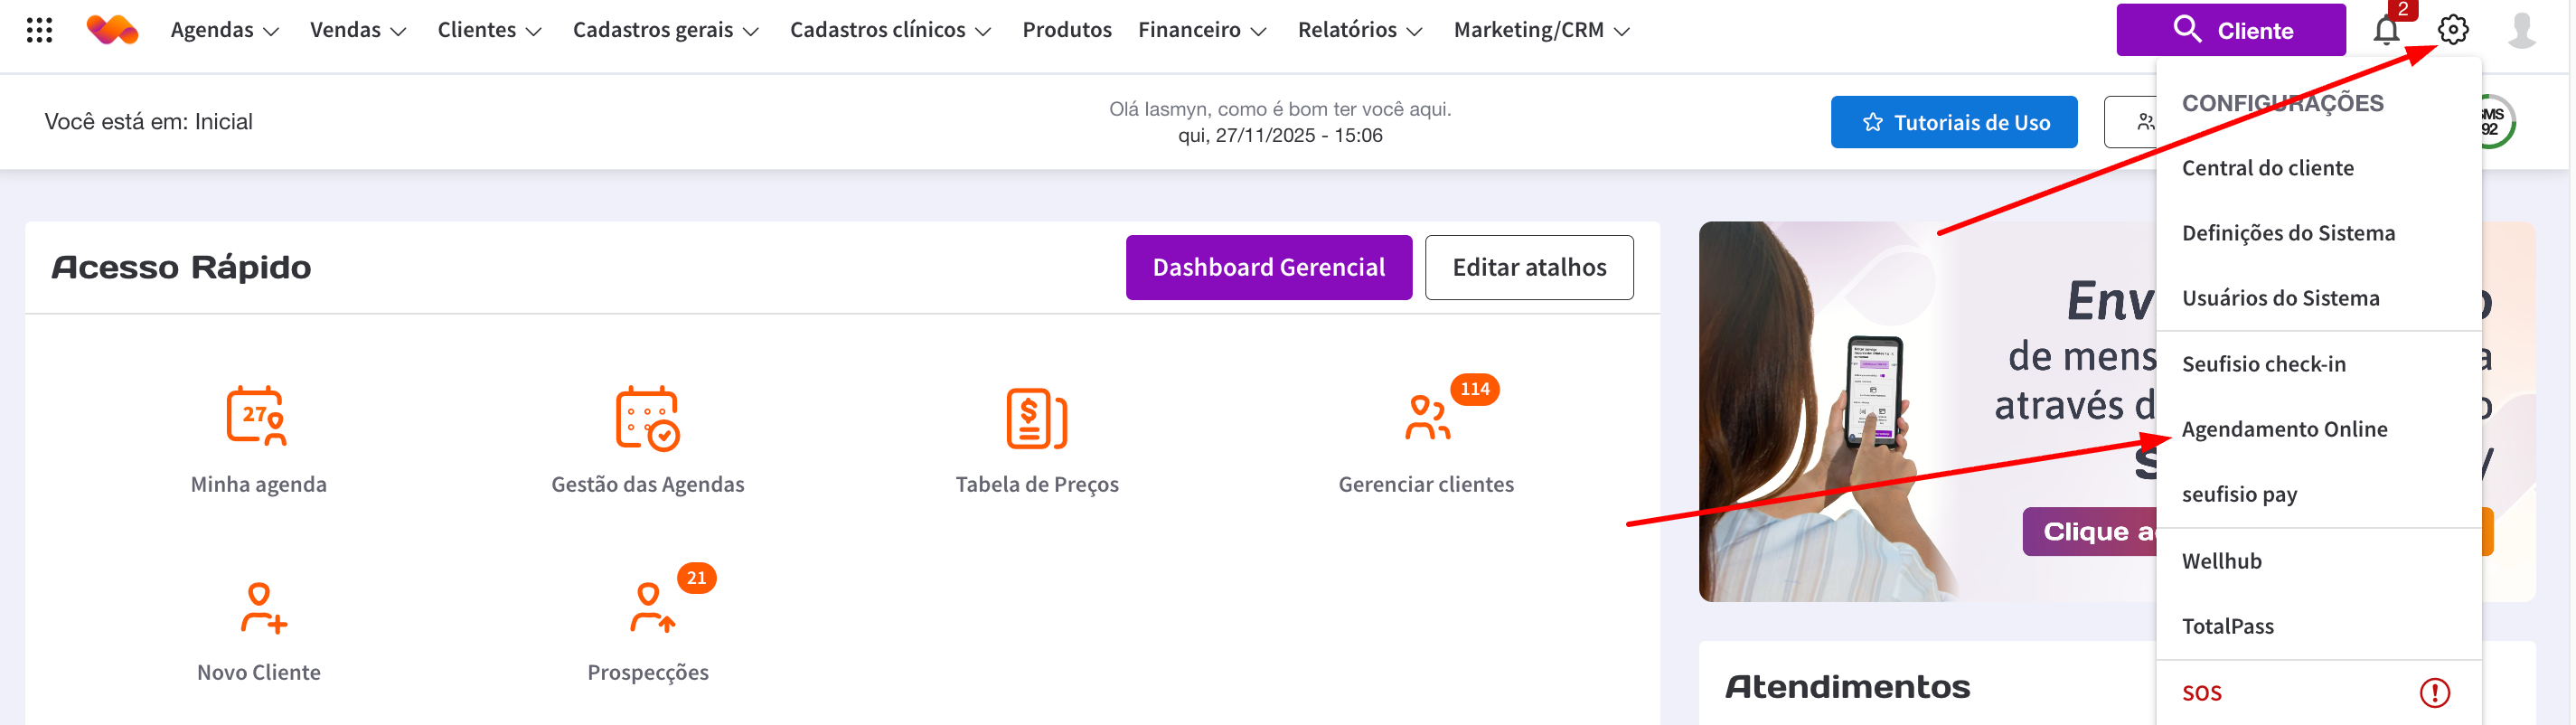This screenshot has width=2576, height=725.
Task: Open Tabela de Preços shortcut icon
Action: tap(1036, 418)
